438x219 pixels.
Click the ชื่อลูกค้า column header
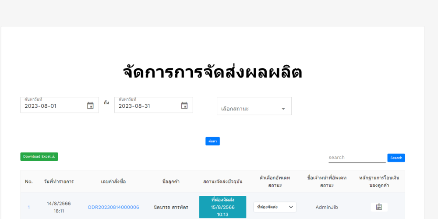click(x=171, y=181)
